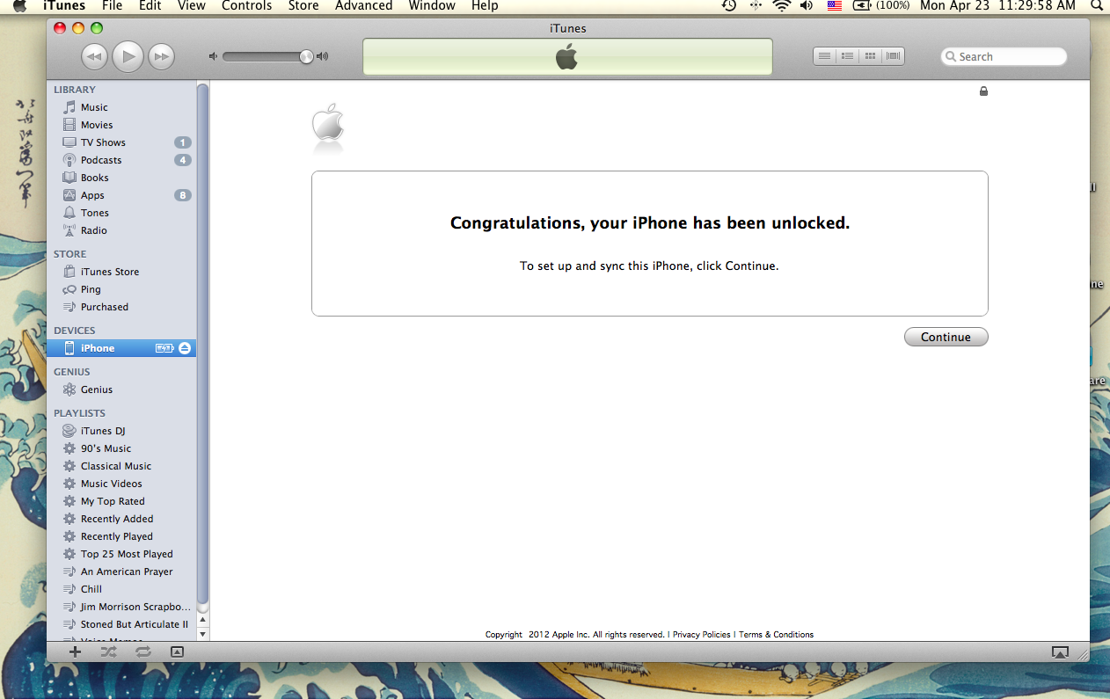Open Time Machine menu bar icon
1110x699 pixels.
(729, 6)
